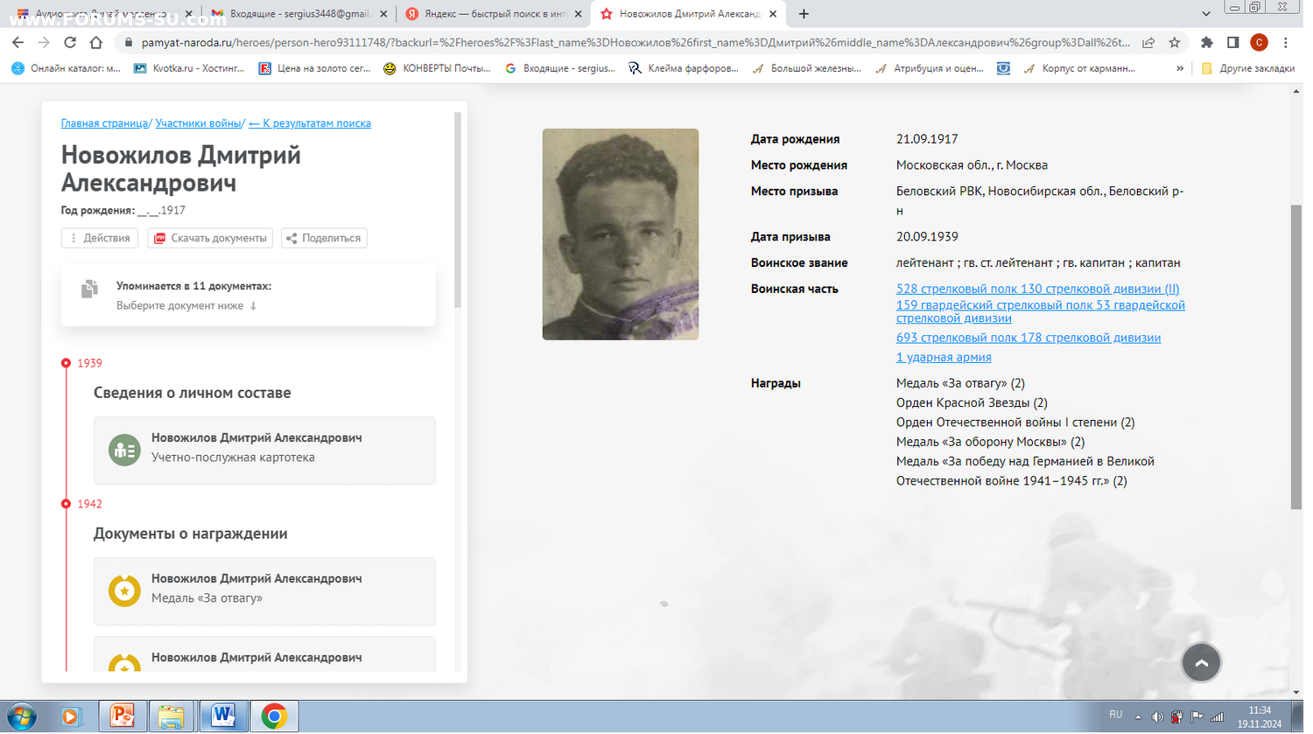1313x734 pixels.
Task: Open the Действия actions menu
Action: click(100, 240)
